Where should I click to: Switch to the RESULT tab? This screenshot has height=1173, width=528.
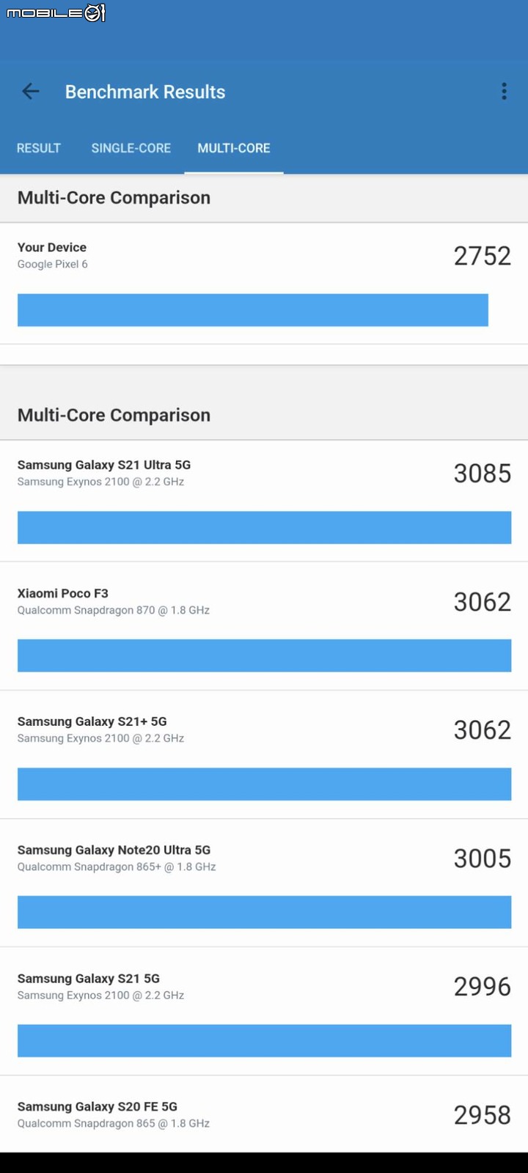point(39,148)
